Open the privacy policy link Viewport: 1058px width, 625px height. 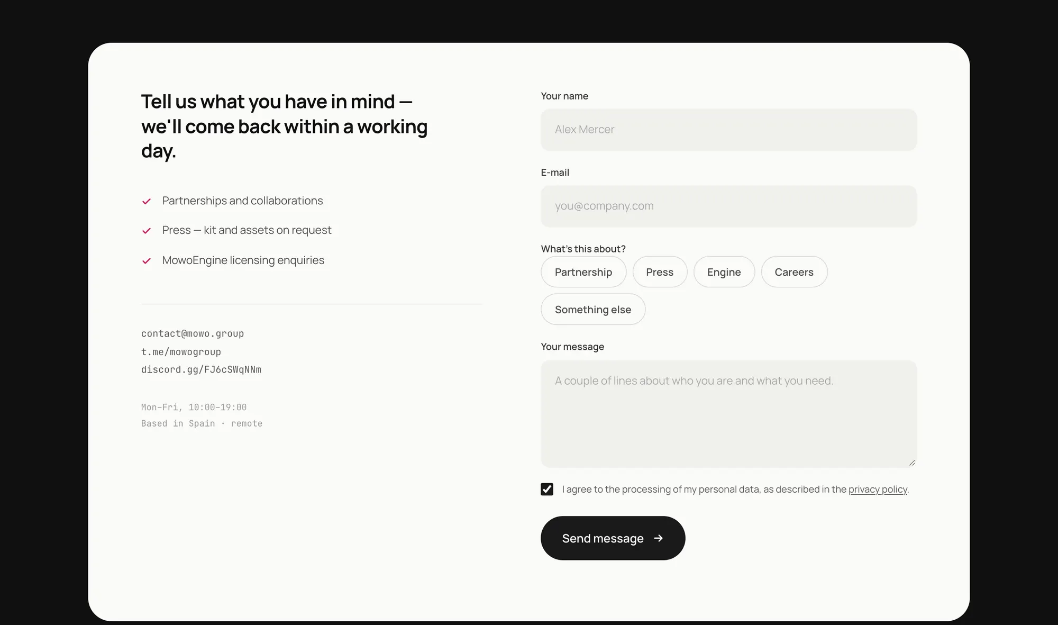click(x=878, y=490)
